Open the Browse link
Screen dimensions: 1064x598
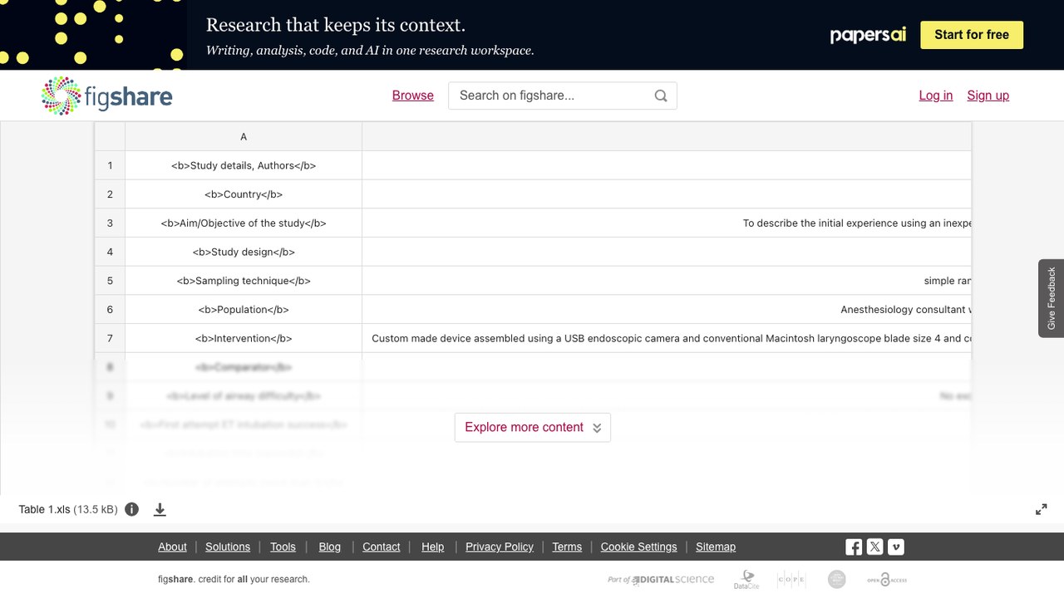point(413,96)
